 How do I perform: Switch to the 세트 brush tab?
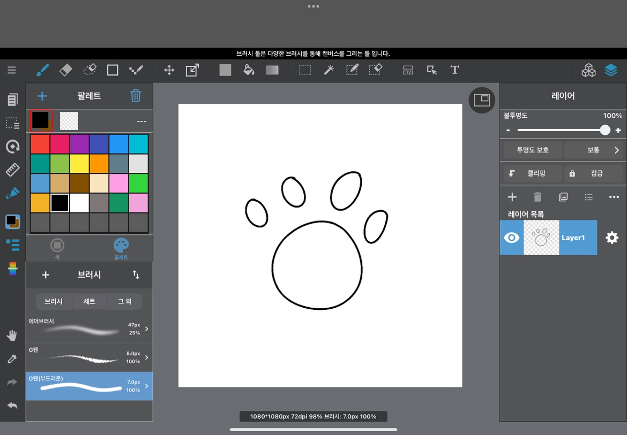point(89,301)
